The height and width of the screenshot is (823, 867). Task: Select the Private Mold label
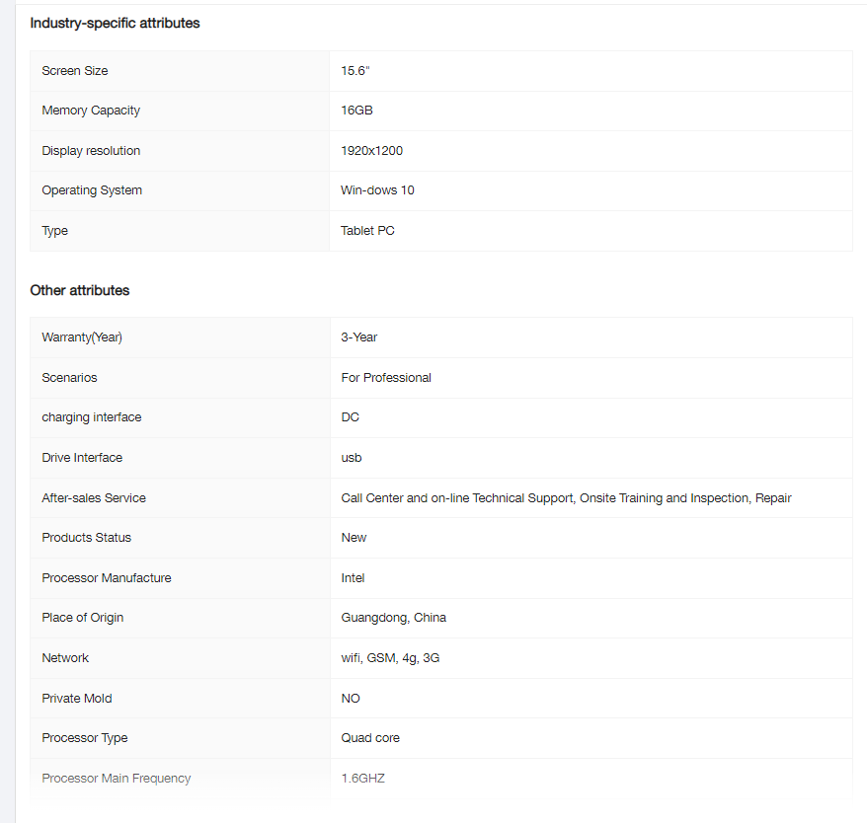[76, 699]
